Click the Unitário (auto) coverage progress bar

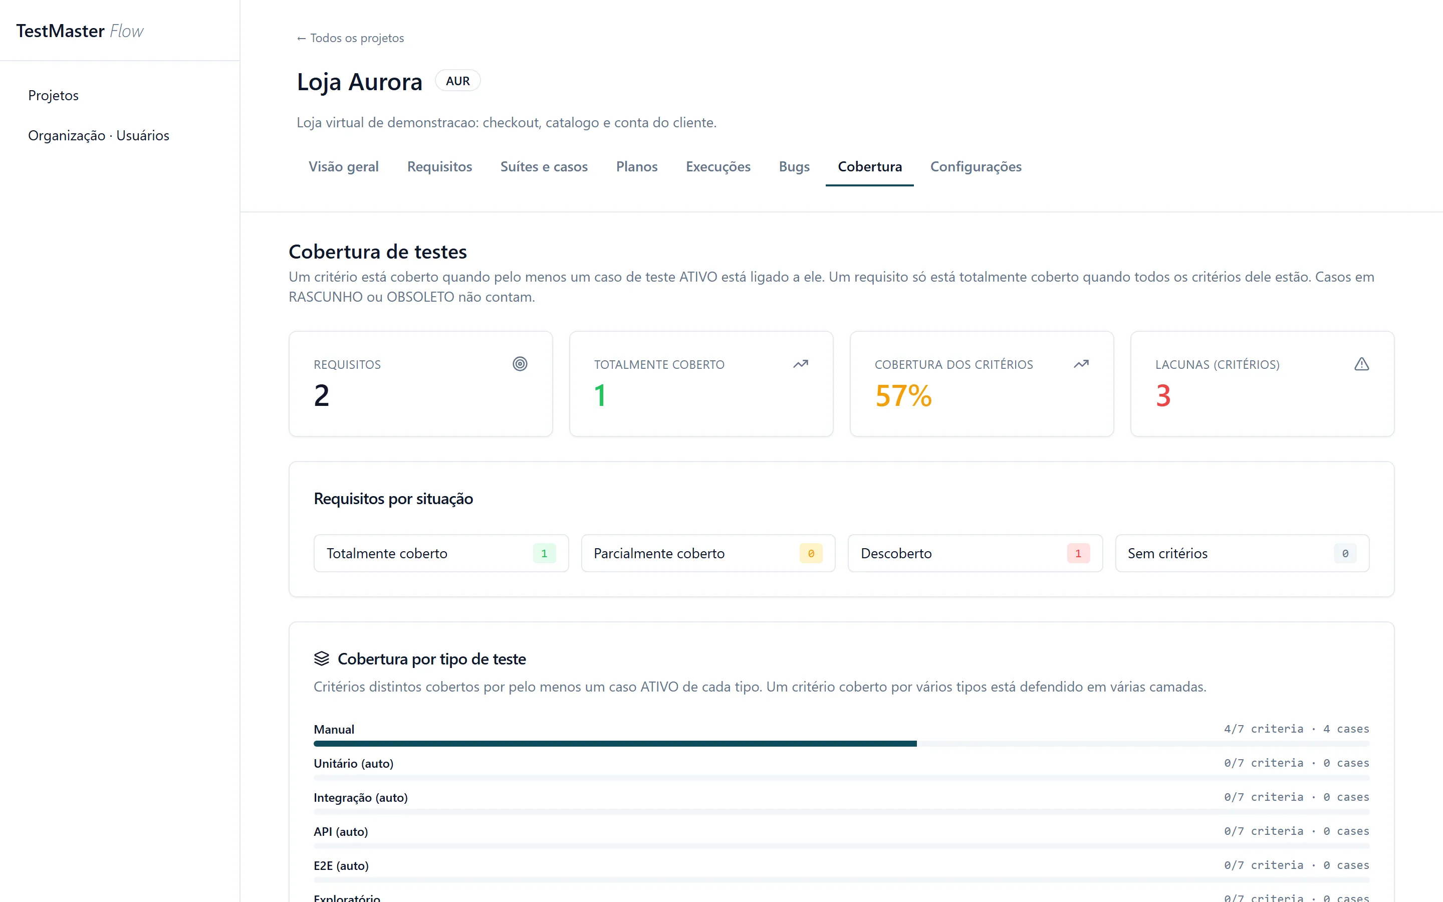(x=841, y=778)
